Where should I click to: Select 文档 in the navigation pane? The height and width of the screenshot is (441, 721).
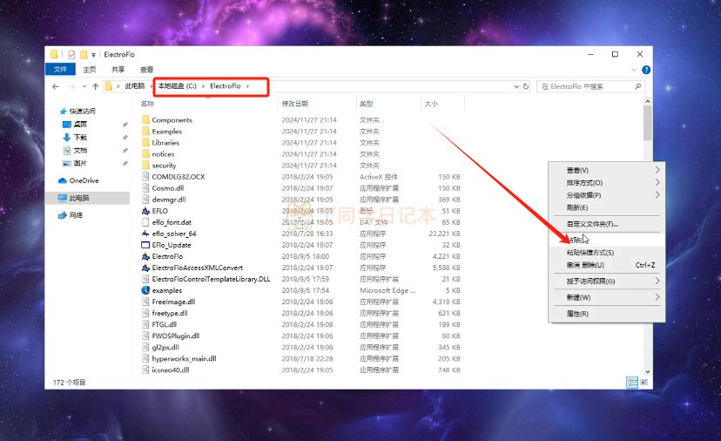click(x=80, y=150)
